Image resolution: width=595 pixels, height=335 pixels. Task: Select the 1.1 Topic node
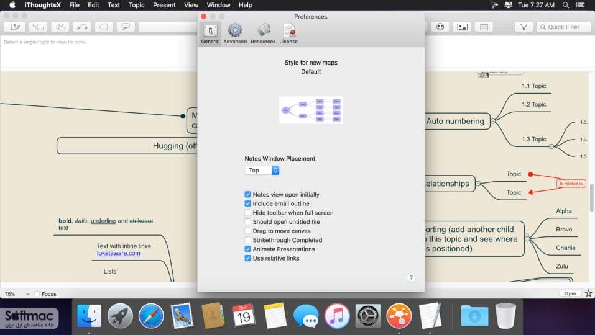click(x=533, y=86)
